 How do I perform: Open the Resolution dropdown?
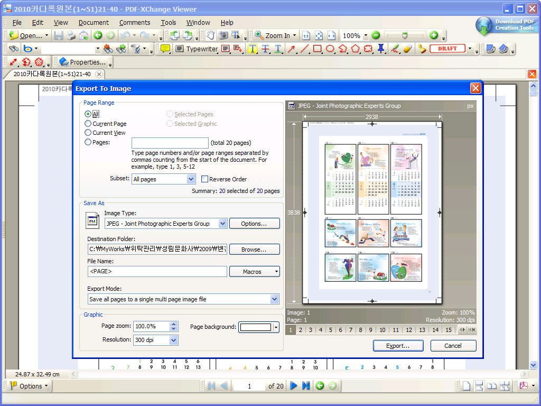tap(173, 340)
